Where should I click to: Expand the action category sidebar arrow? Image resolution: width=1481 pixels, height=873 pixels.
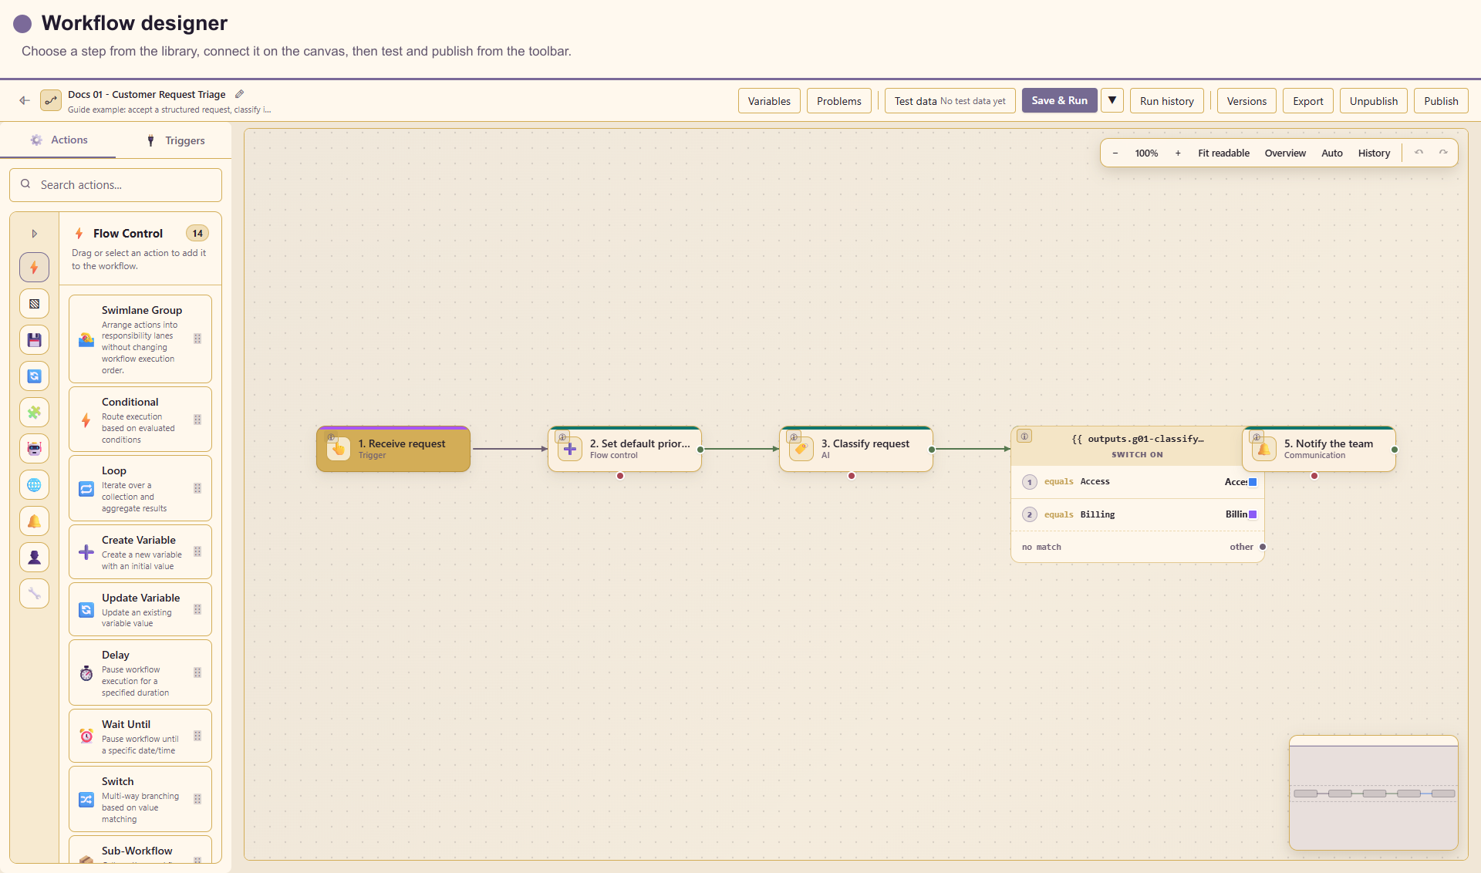[34, 234]
